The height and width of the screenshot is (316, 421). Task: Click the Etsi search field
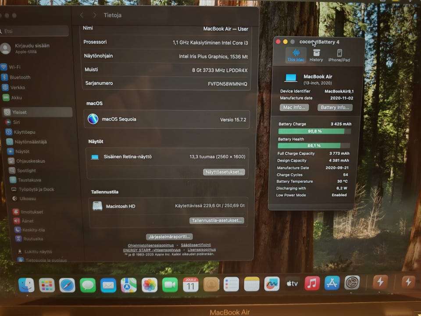pos(34,31)
